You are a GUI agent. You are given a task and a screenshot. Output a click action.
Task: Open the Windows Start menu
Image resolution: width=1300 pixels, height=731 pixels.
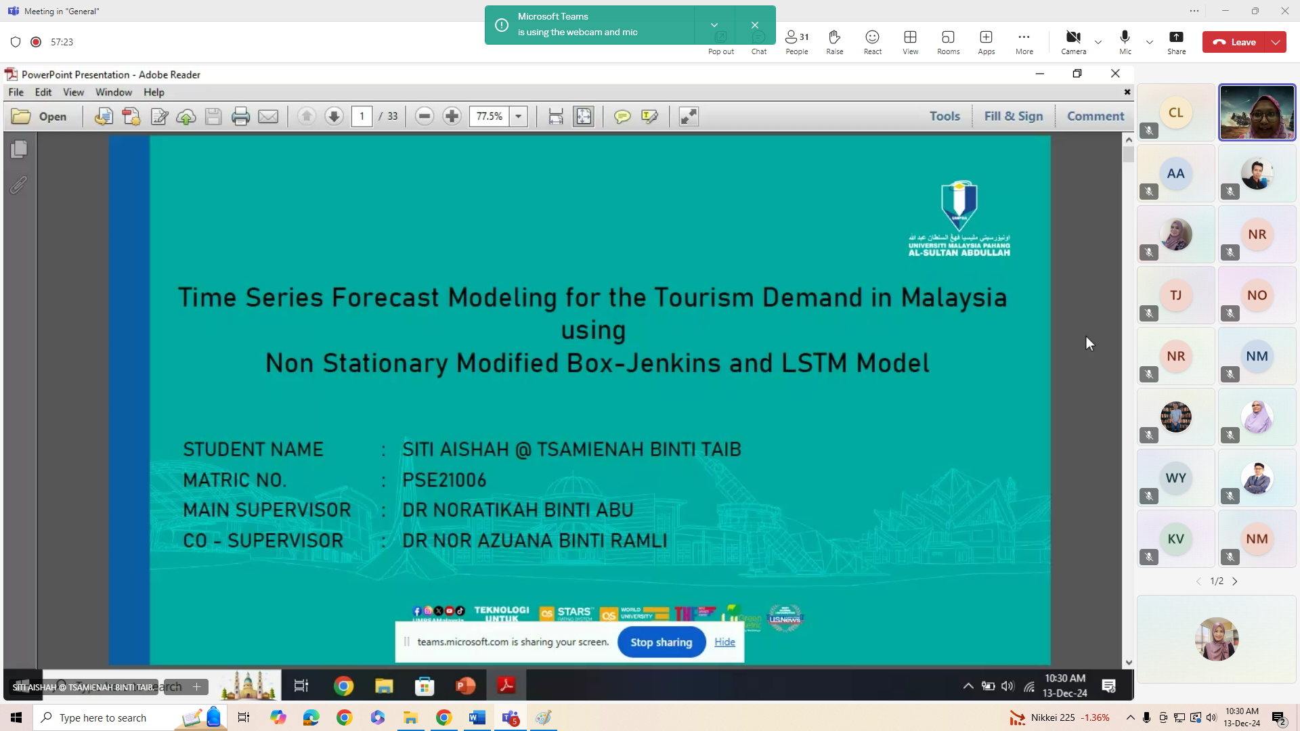16,717
